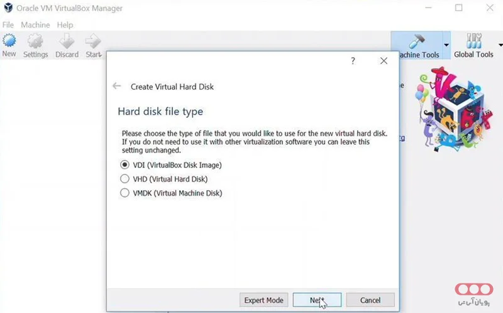Viewport: 503px width, 313px height.
Task: Pick VMDK (Virtual Machine Disk) radio button
Action: coord(124,193)
